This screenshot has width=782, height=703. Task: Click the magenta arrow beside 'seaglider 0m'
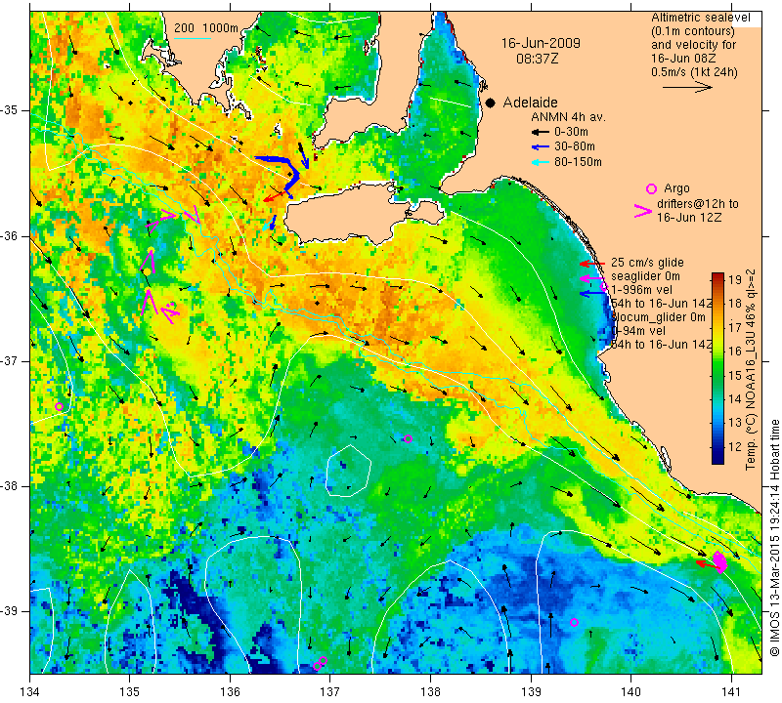click(592, 278)
